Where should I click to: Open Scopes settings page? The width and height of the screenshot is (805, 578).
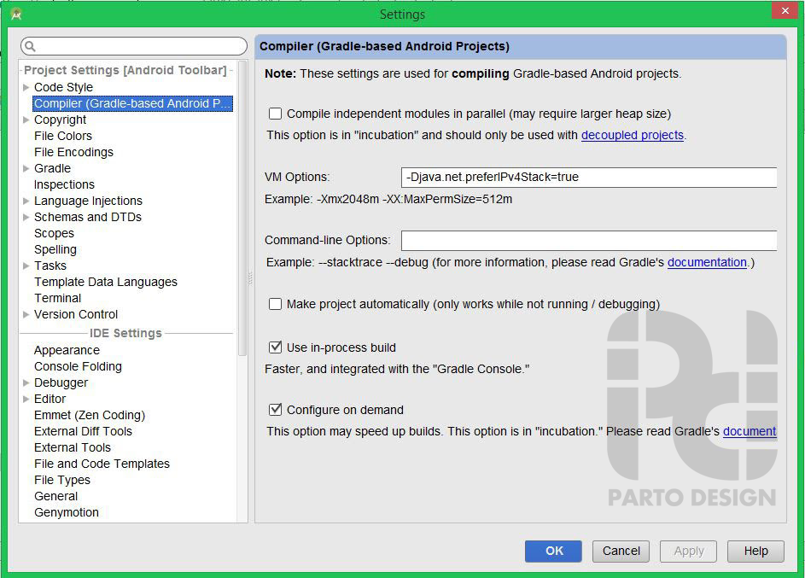click(x=54, y=234)
